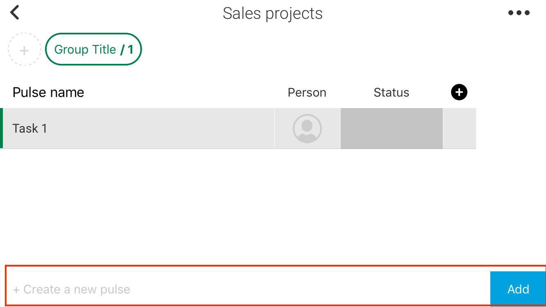
Task: Add a new group with dashed circle
Action: 25,50
